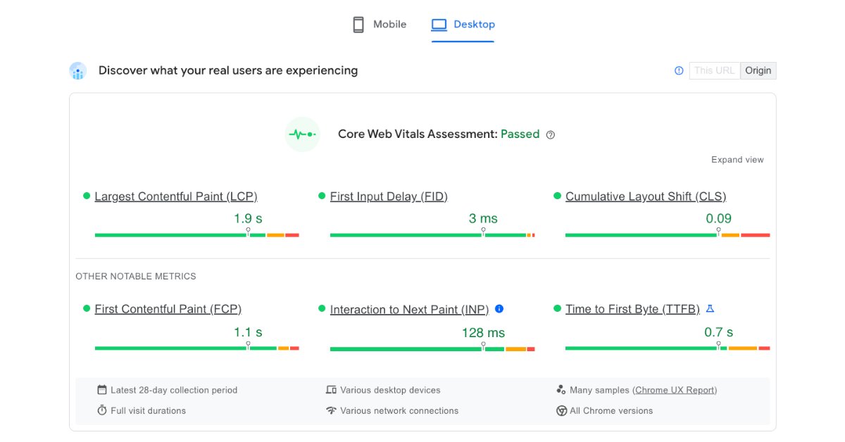Click the 3 ms FID value
The image size is (845, 442).
click(483, 219)
